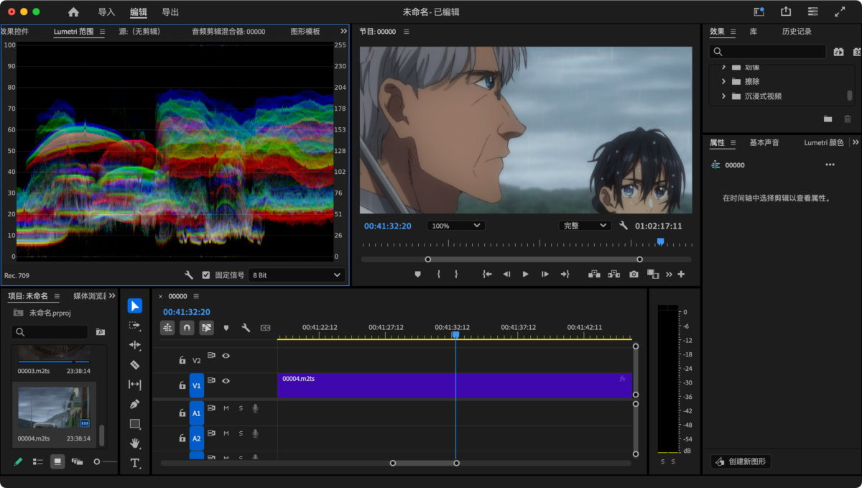This screenshot has height=488, width=862.
Task: Click Go to Out point button
Action: [x=565, y=274]
